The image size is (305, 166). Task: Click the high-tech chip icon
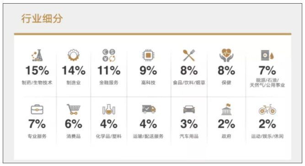tap(148, 55)
